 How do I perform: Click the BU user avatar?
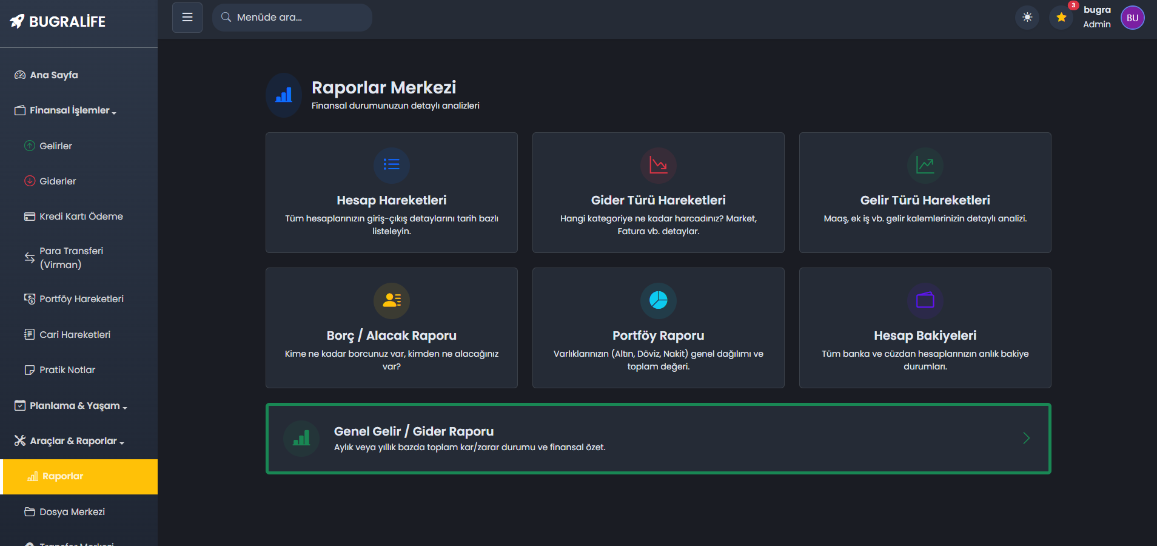(1132, 18)
